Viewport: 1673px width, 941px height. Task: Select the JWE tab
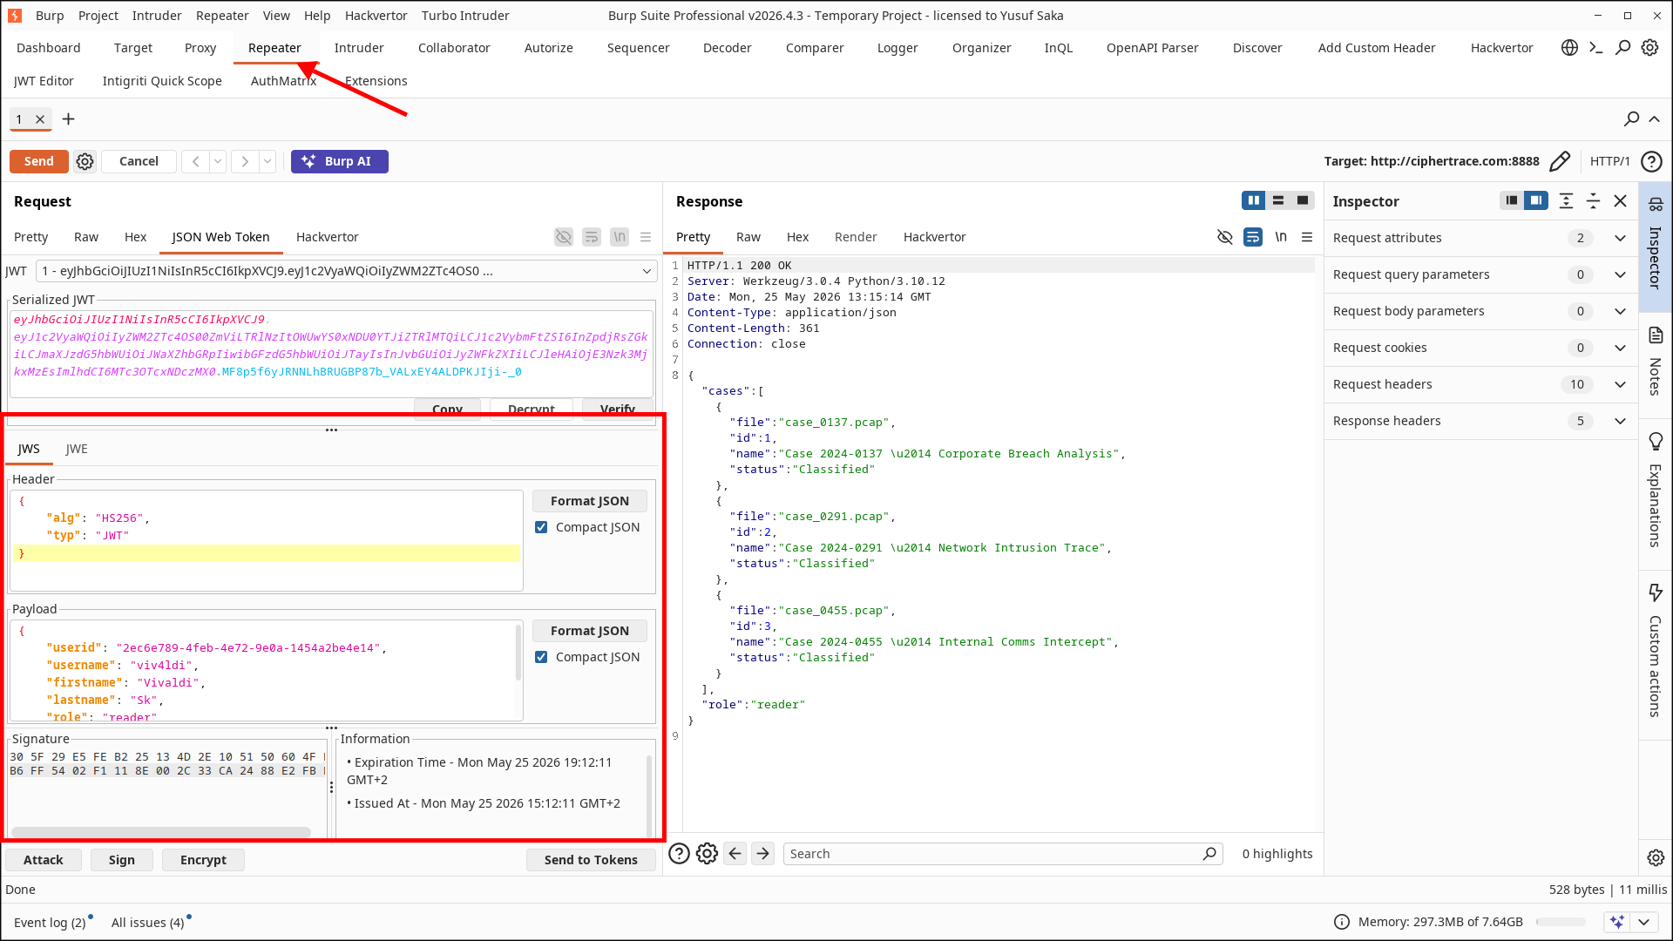click(77, 449)
